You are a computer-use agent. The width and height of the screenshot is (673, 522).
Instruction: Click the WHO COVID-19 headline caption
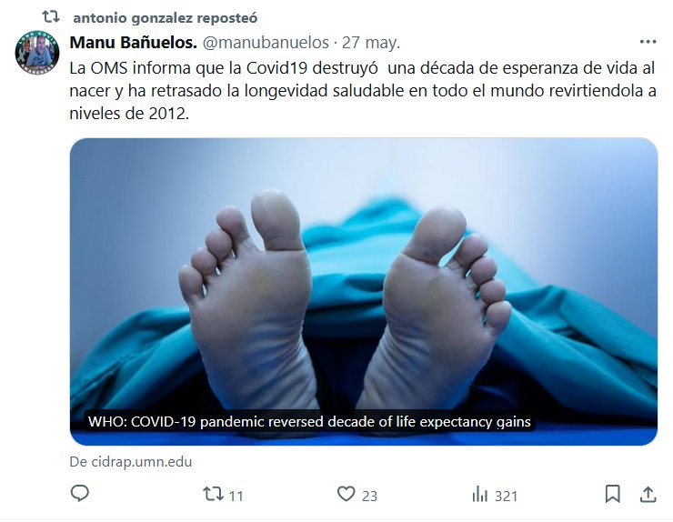coord(309,422)
